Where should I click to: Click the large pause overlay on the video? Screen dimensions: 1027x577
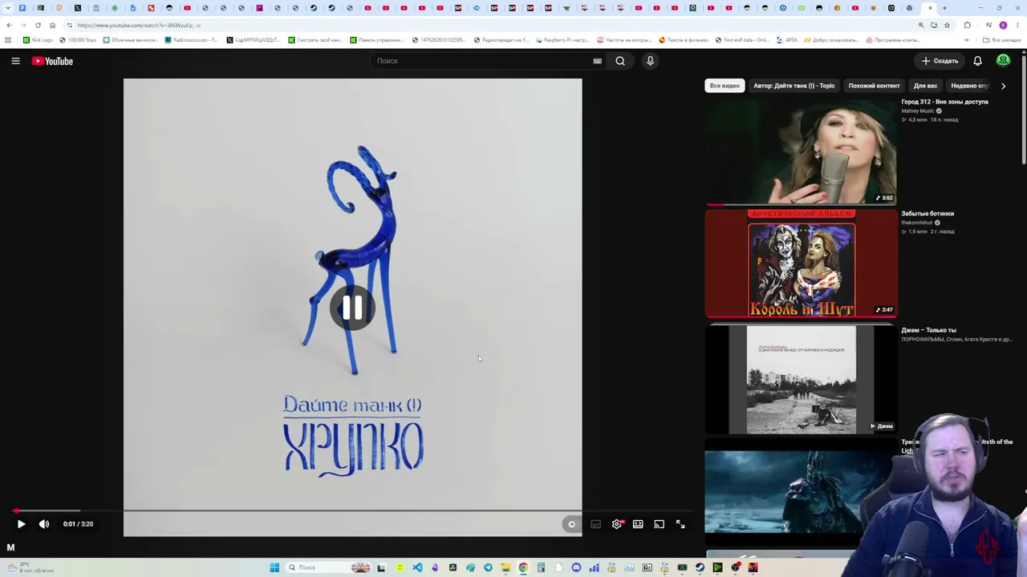tap(352, 309)
